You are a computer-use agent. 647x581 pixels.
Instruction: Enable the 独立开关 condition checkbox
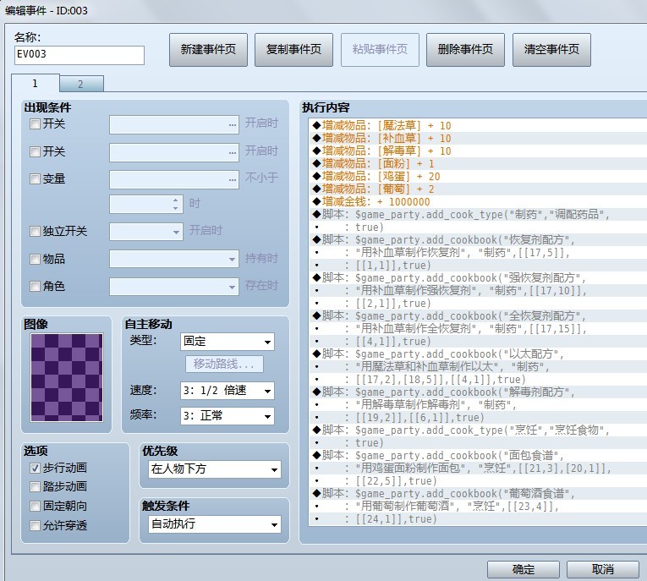click(x=35, y=231)
